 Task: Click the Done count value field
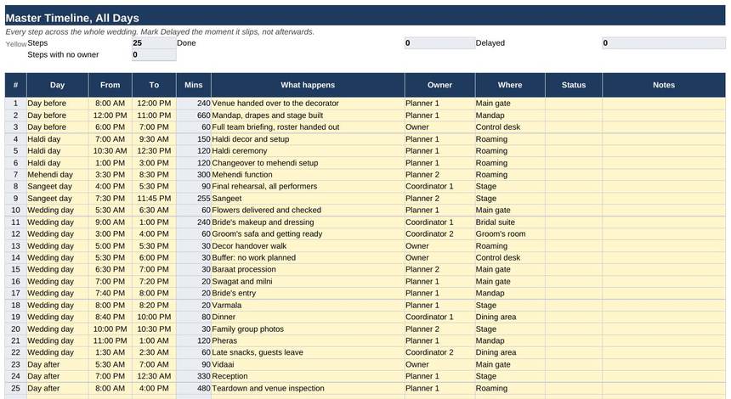pos(439,42)
